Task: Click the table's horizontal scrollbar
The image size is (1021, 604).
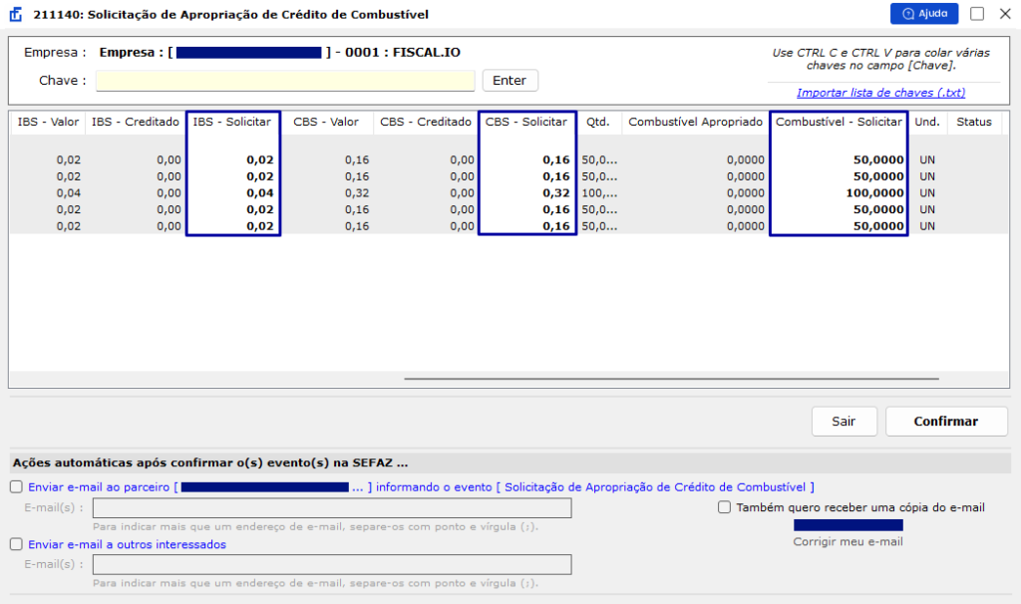Action: [x=671, y=378]
